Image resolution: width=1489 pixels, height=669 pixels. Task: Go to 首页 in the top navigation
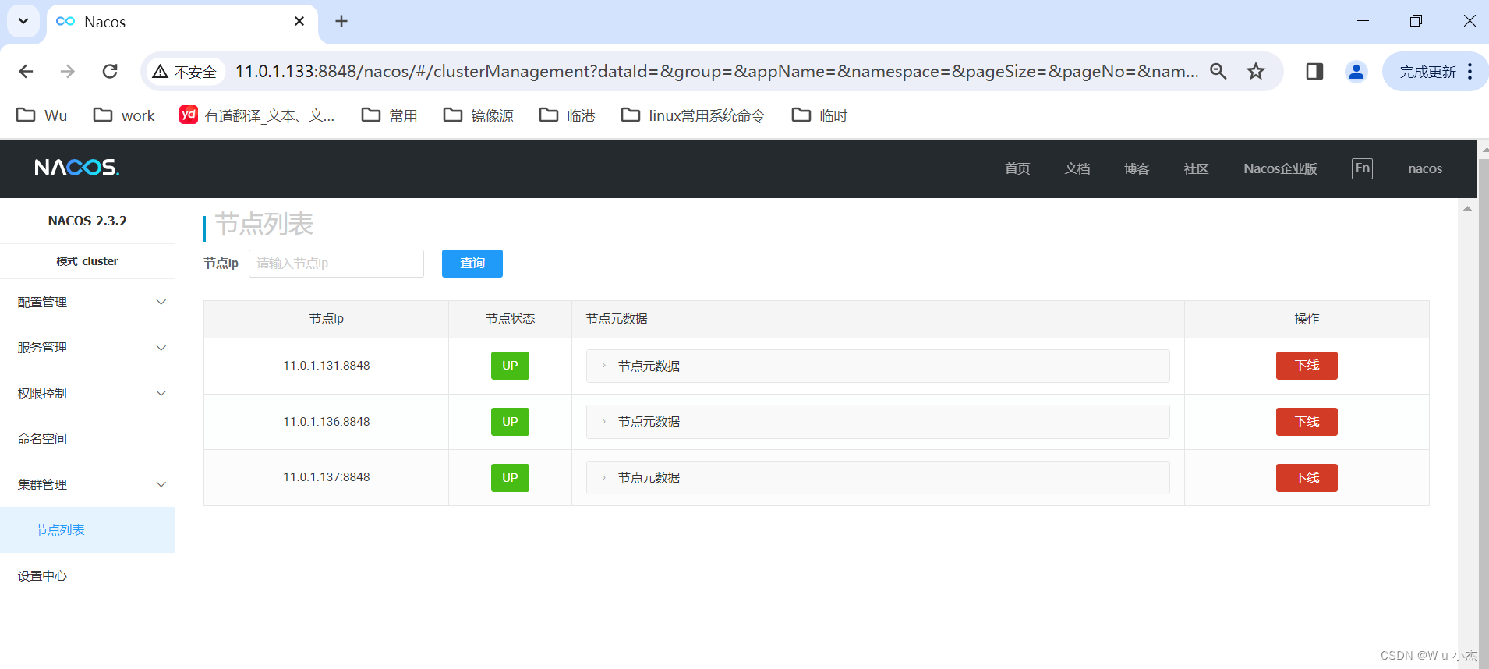pyautogui.click(x=1017, y=168)
